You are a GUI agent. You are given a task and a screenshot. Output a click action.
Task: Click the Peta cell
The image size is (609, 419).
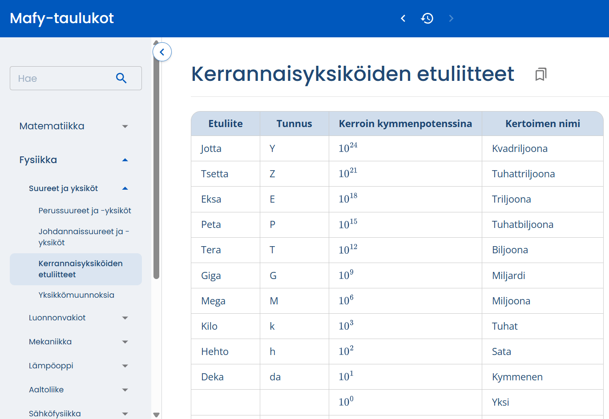pos(226,224)
